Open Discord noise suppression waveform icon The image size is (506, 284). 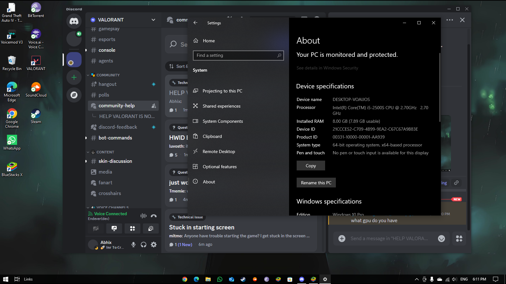[x=144, y=216]
